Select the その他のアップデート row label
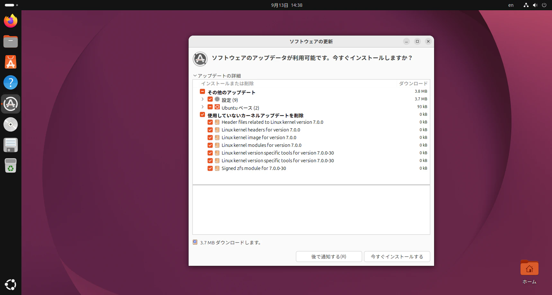 [231, 92]
